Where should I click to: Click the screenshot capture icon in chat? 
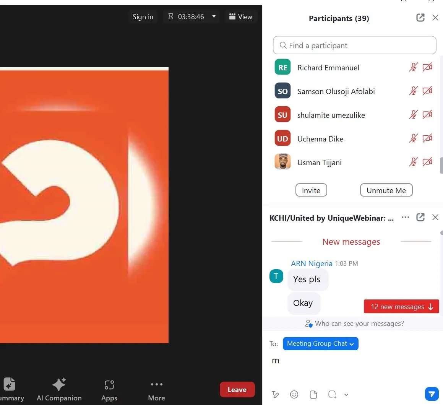[332, 395]
